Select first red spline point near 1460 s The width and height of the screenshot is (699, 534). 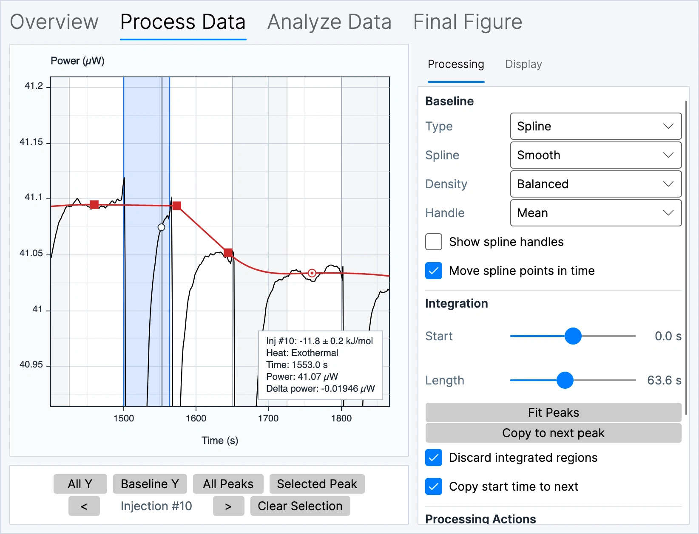[x=94, y=205]
